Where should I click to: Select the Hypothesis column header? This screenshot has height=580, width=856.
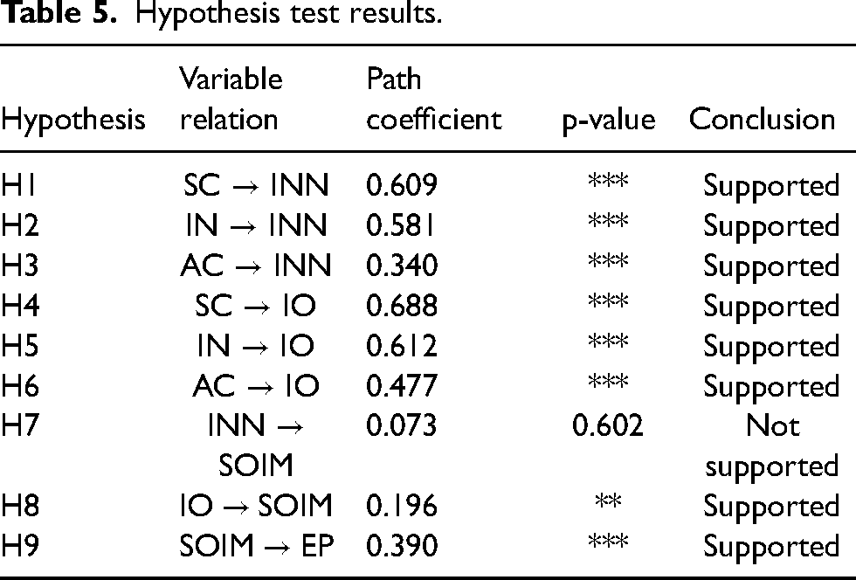(73, 120)
